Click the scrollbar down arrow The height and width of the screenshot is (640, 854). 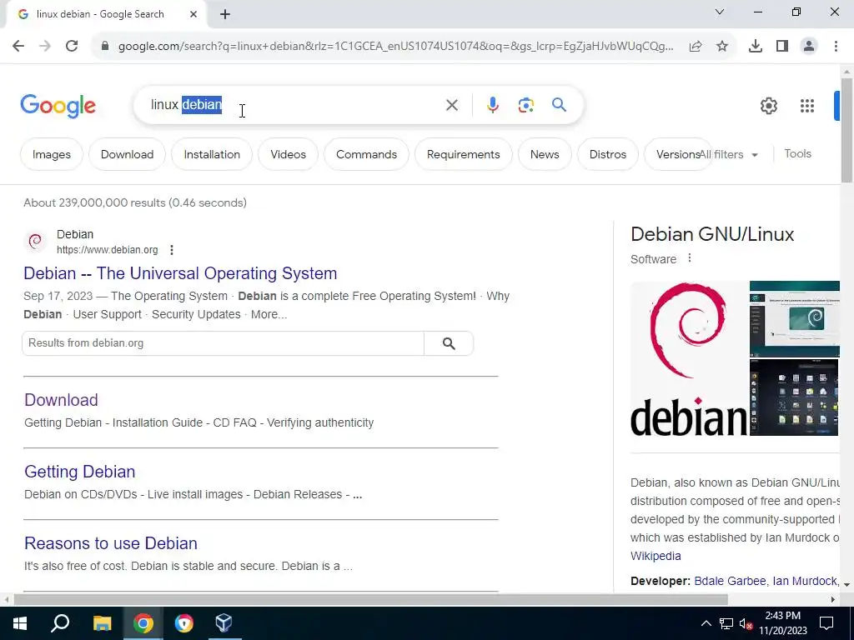pyautogui.click(x=846, y=584)
